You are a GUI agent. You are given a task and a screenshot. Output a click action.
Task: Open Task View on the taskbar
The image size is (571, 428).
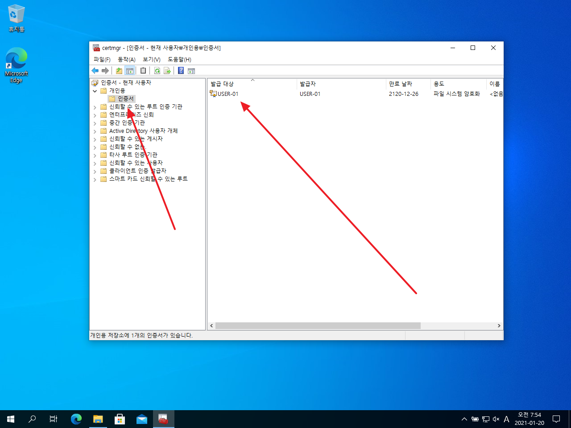click(54, 419)
